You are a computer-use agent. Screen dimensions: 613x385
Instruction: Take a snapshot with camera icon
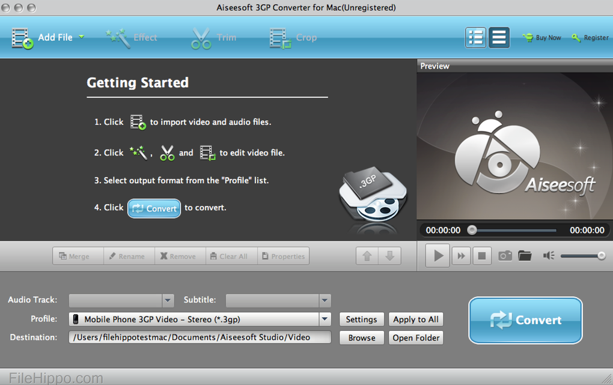click(505, 256)
